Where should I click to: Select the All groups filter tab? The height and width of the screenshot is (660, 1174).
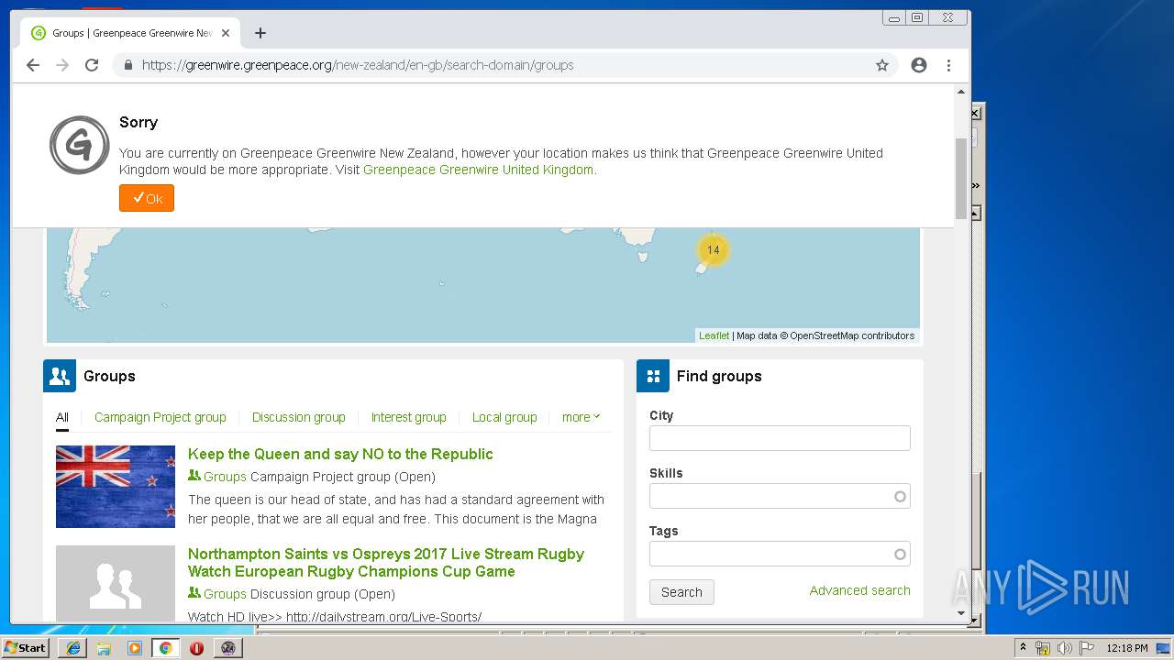click(62, 417)
